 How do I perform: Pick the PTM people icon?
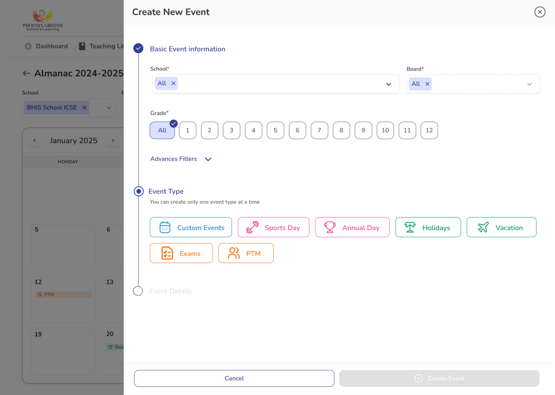[234, 253]
